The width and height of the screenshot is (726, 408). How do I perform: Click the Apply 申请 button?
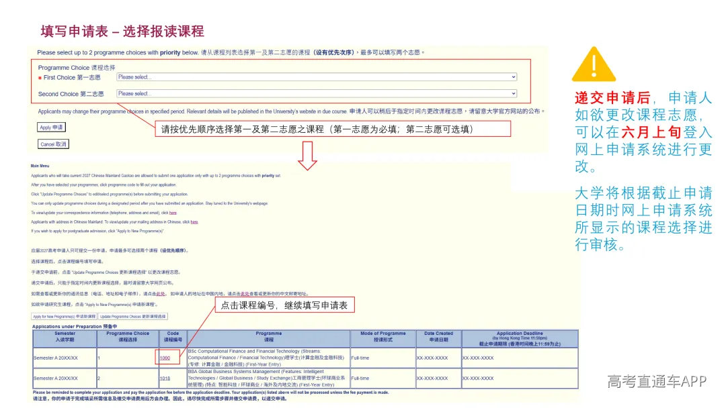pos(51,127)
